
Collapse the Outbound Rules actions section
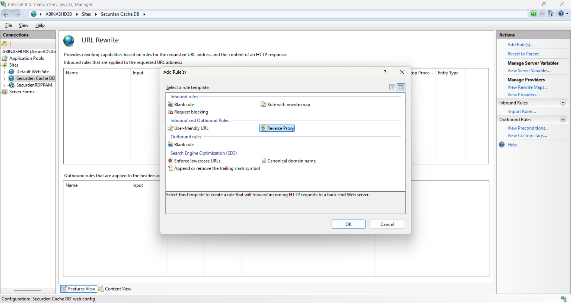click(563, 119)
